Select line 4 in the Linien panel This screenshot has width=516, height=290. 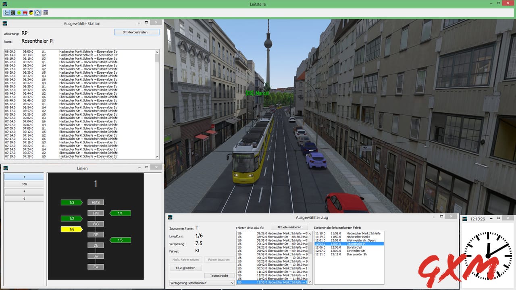[x=24, y=191]
